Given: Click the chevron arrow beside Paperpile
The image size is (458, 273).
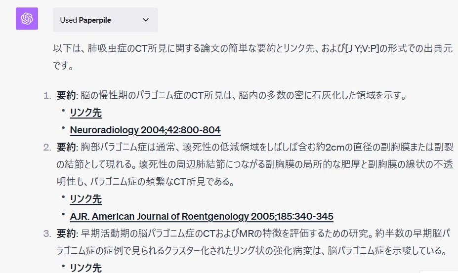Looking at the screenshot, I should click(x=146, y=20).
